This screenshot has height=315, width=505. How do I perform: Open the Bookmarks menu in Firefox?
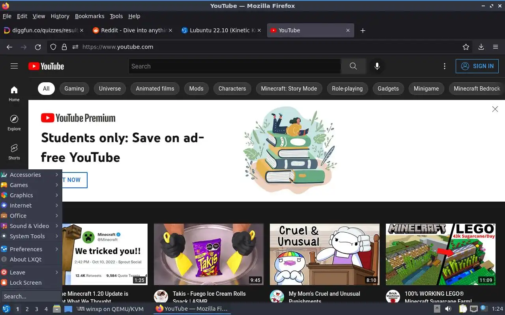(x=90, y=16)
